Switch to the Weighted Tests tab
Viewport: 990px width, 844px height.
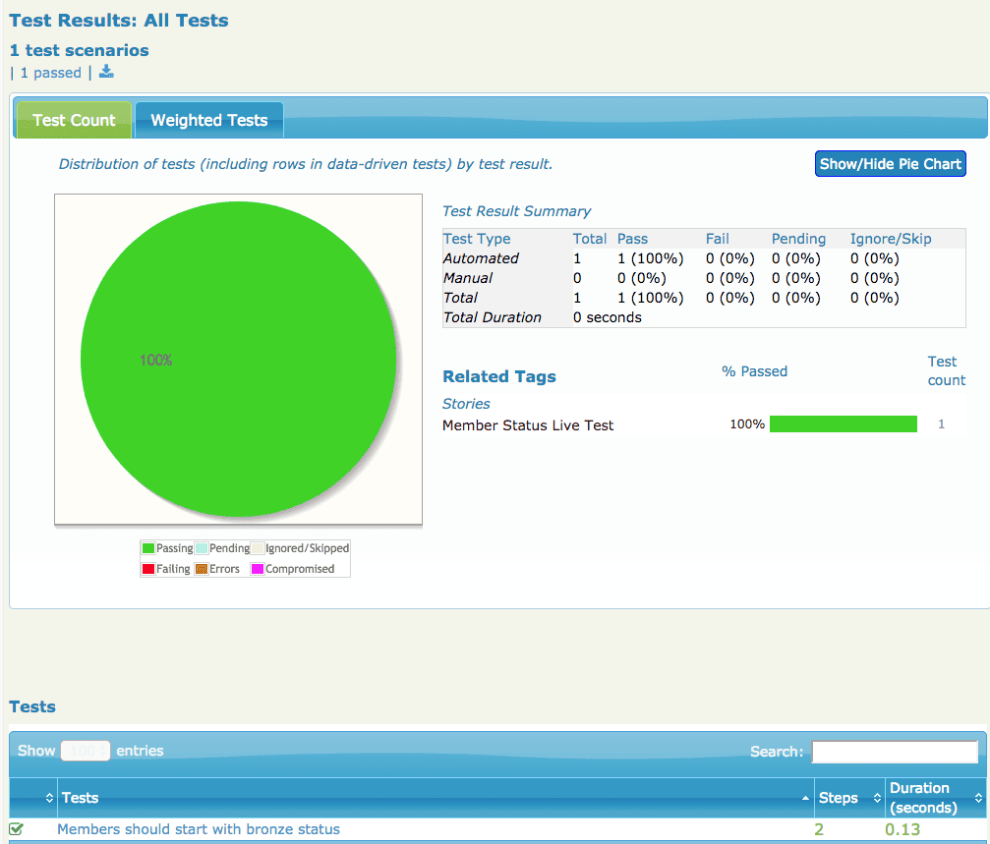pos(208,120)
